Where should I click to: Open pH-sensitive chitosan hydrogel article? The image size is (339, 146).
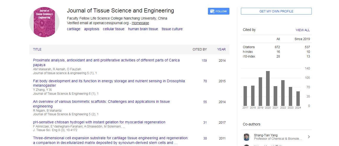pos(99,122)
